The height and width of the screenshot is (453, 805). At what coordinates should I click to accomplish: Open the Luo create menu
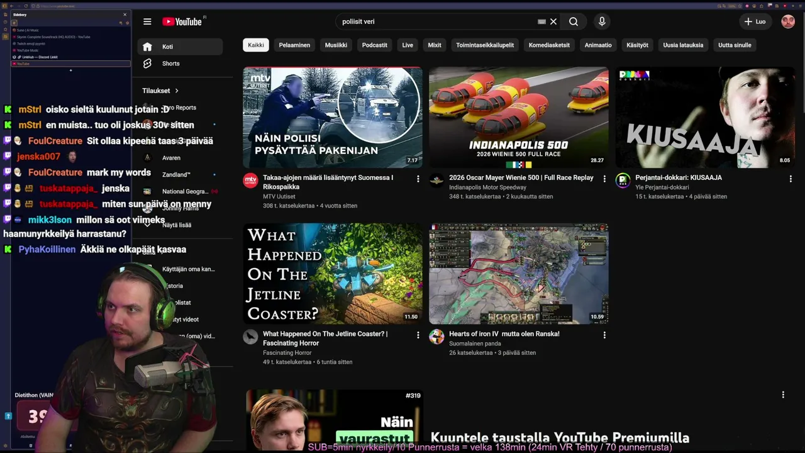[755, 21]
